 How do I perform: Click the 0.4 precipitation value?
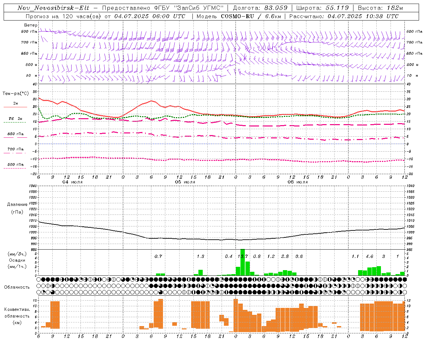coord(229,256)
